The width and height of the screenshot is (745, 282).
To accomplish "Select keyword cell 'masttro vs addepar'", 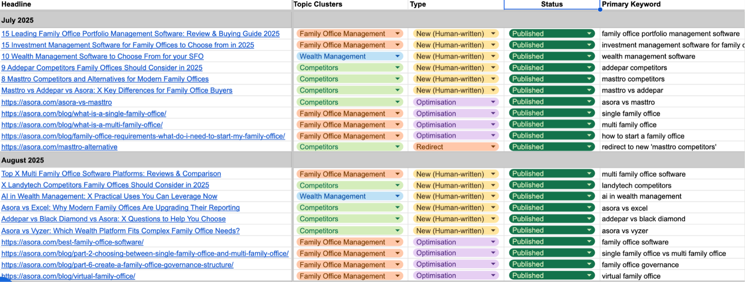I will tap(672, 90).
